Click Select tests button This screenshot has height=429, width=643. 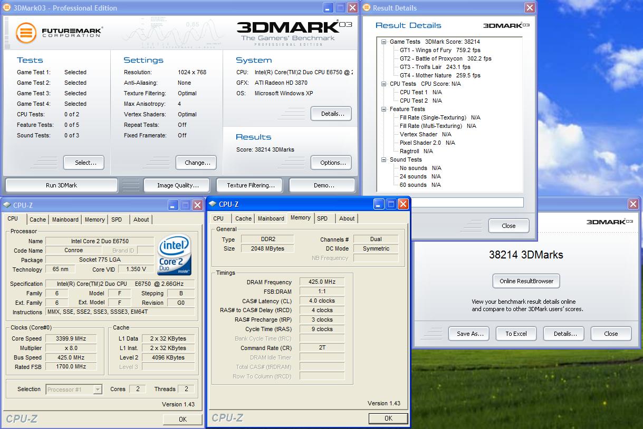point(84,163)
